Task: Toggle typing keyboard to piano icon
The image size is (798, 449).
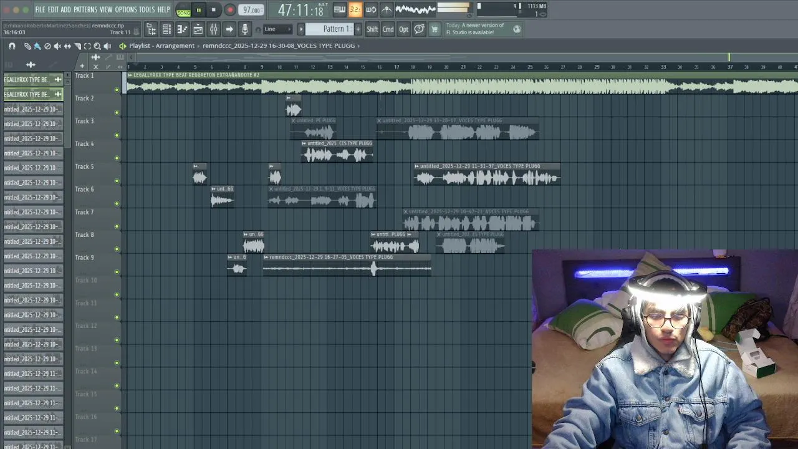Action: click(340, 9)
